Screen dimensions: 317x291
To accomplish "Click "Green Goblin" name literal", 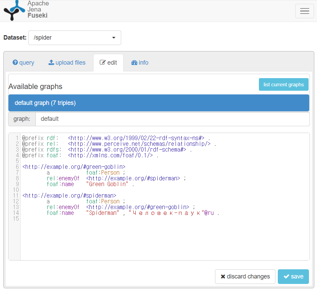I will coord(107,184).
